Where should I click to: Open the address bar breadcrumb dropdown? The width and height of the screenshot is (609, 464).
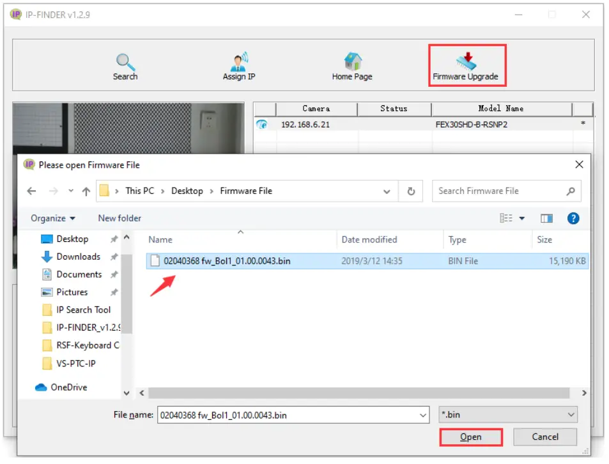point(387,191)
